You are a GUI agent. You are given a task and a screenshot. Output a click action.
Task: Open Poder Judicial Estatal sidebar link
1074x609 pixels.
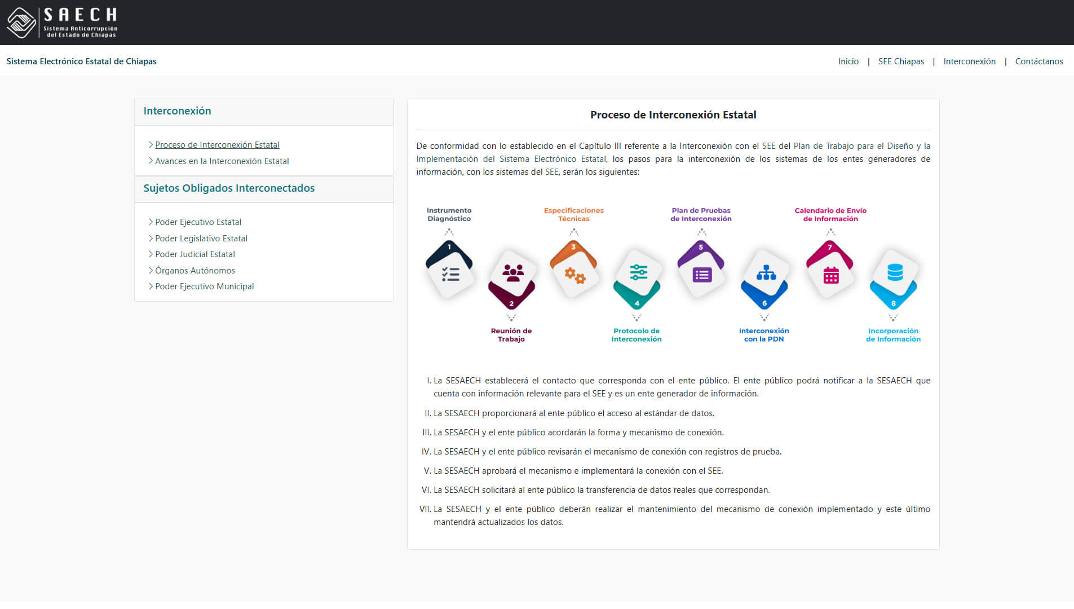pyautogui.click(x=195, y=254)
